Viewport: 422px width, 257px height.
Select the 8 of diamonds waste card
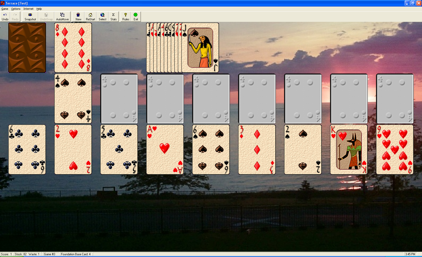[x=73, y=48]
